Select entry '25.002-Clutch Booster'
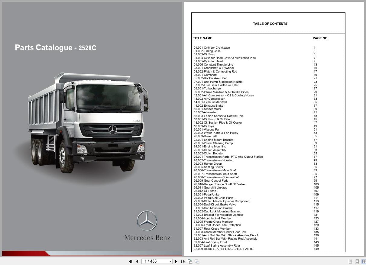The height and width of the screenshot is (265, 366). (x=209, y=154)
